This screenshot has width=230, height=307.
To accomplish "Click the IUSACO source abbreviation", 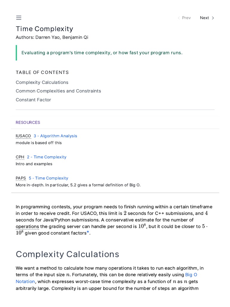I will coord(23,136).
